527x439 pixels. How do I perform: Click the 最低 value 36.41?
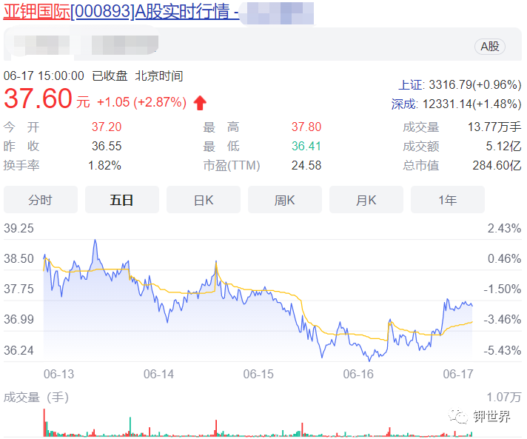306,146
